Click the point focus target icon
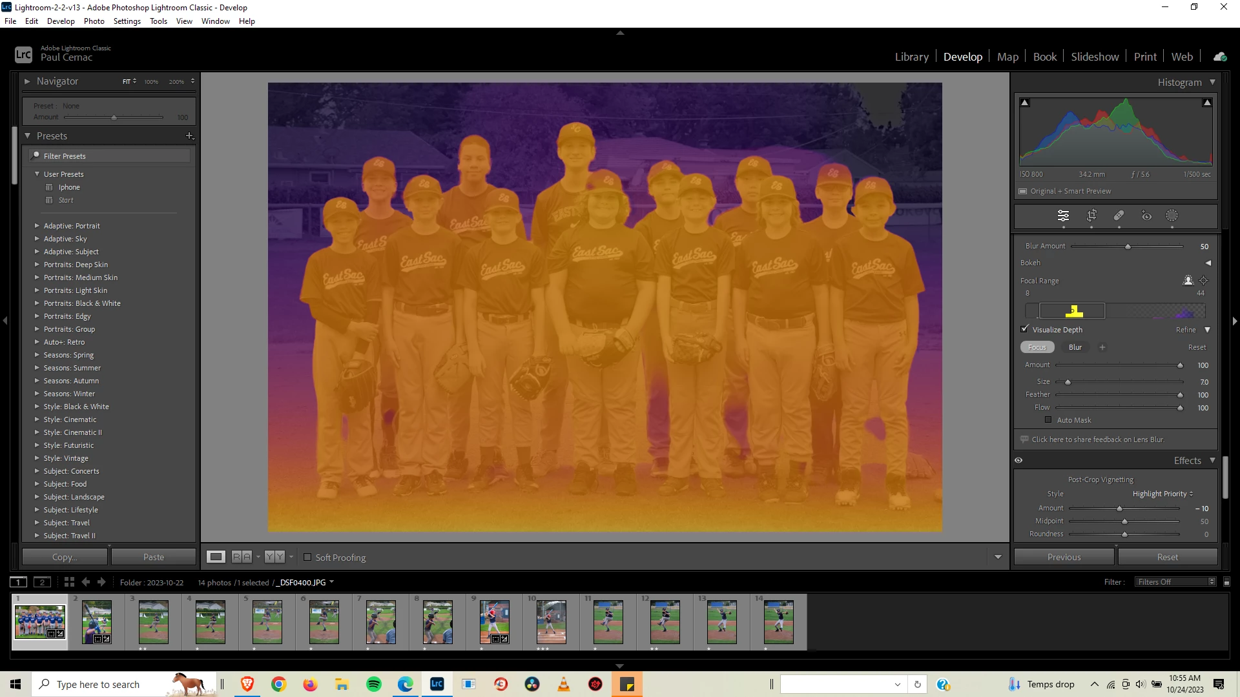 point(1203,280)
